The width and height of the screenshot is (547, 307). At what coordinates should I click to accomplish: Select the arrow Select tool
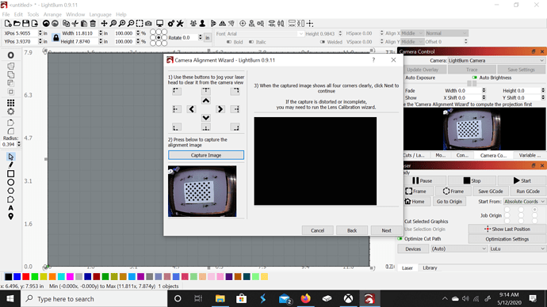11,157
